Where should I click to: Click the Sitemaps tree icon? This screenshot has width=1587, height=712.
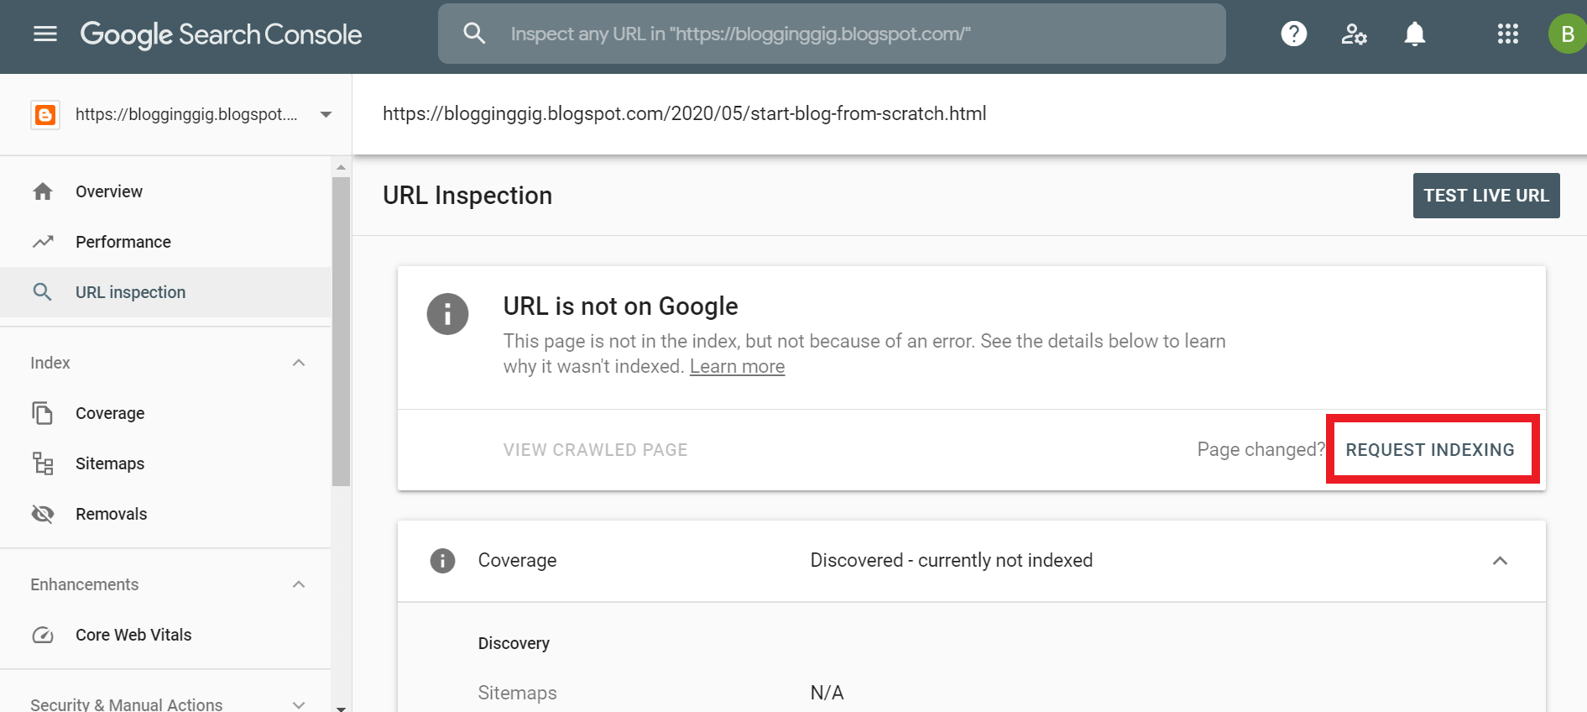coord(43,463)
